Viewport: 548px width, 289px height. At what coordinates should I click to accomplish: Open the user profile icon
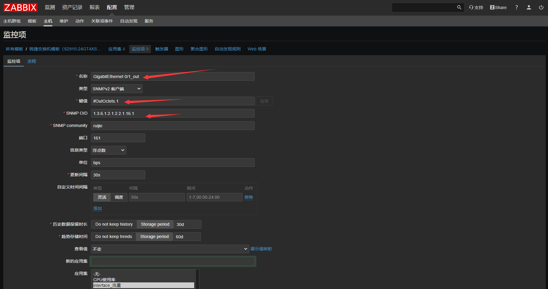click(529, 8)
